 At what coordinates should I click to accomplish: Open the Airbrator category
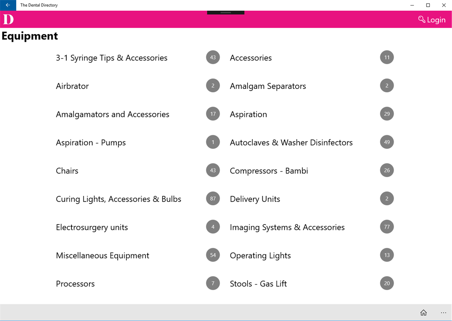72,86
